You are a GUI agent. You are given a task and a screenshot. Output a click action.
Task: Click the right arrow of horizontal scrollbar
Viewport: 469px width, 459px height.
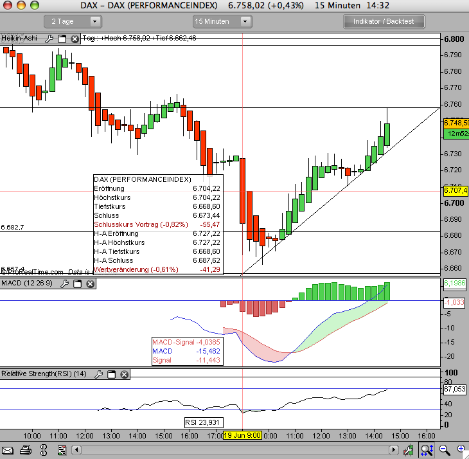(394, 450)
